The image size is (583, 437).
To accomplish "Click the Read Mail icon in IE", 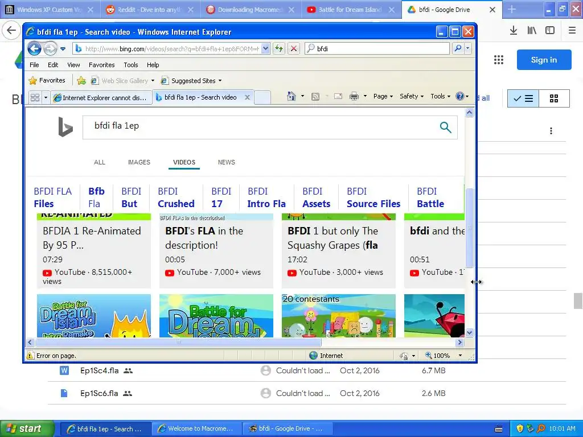I will [338, 97].
